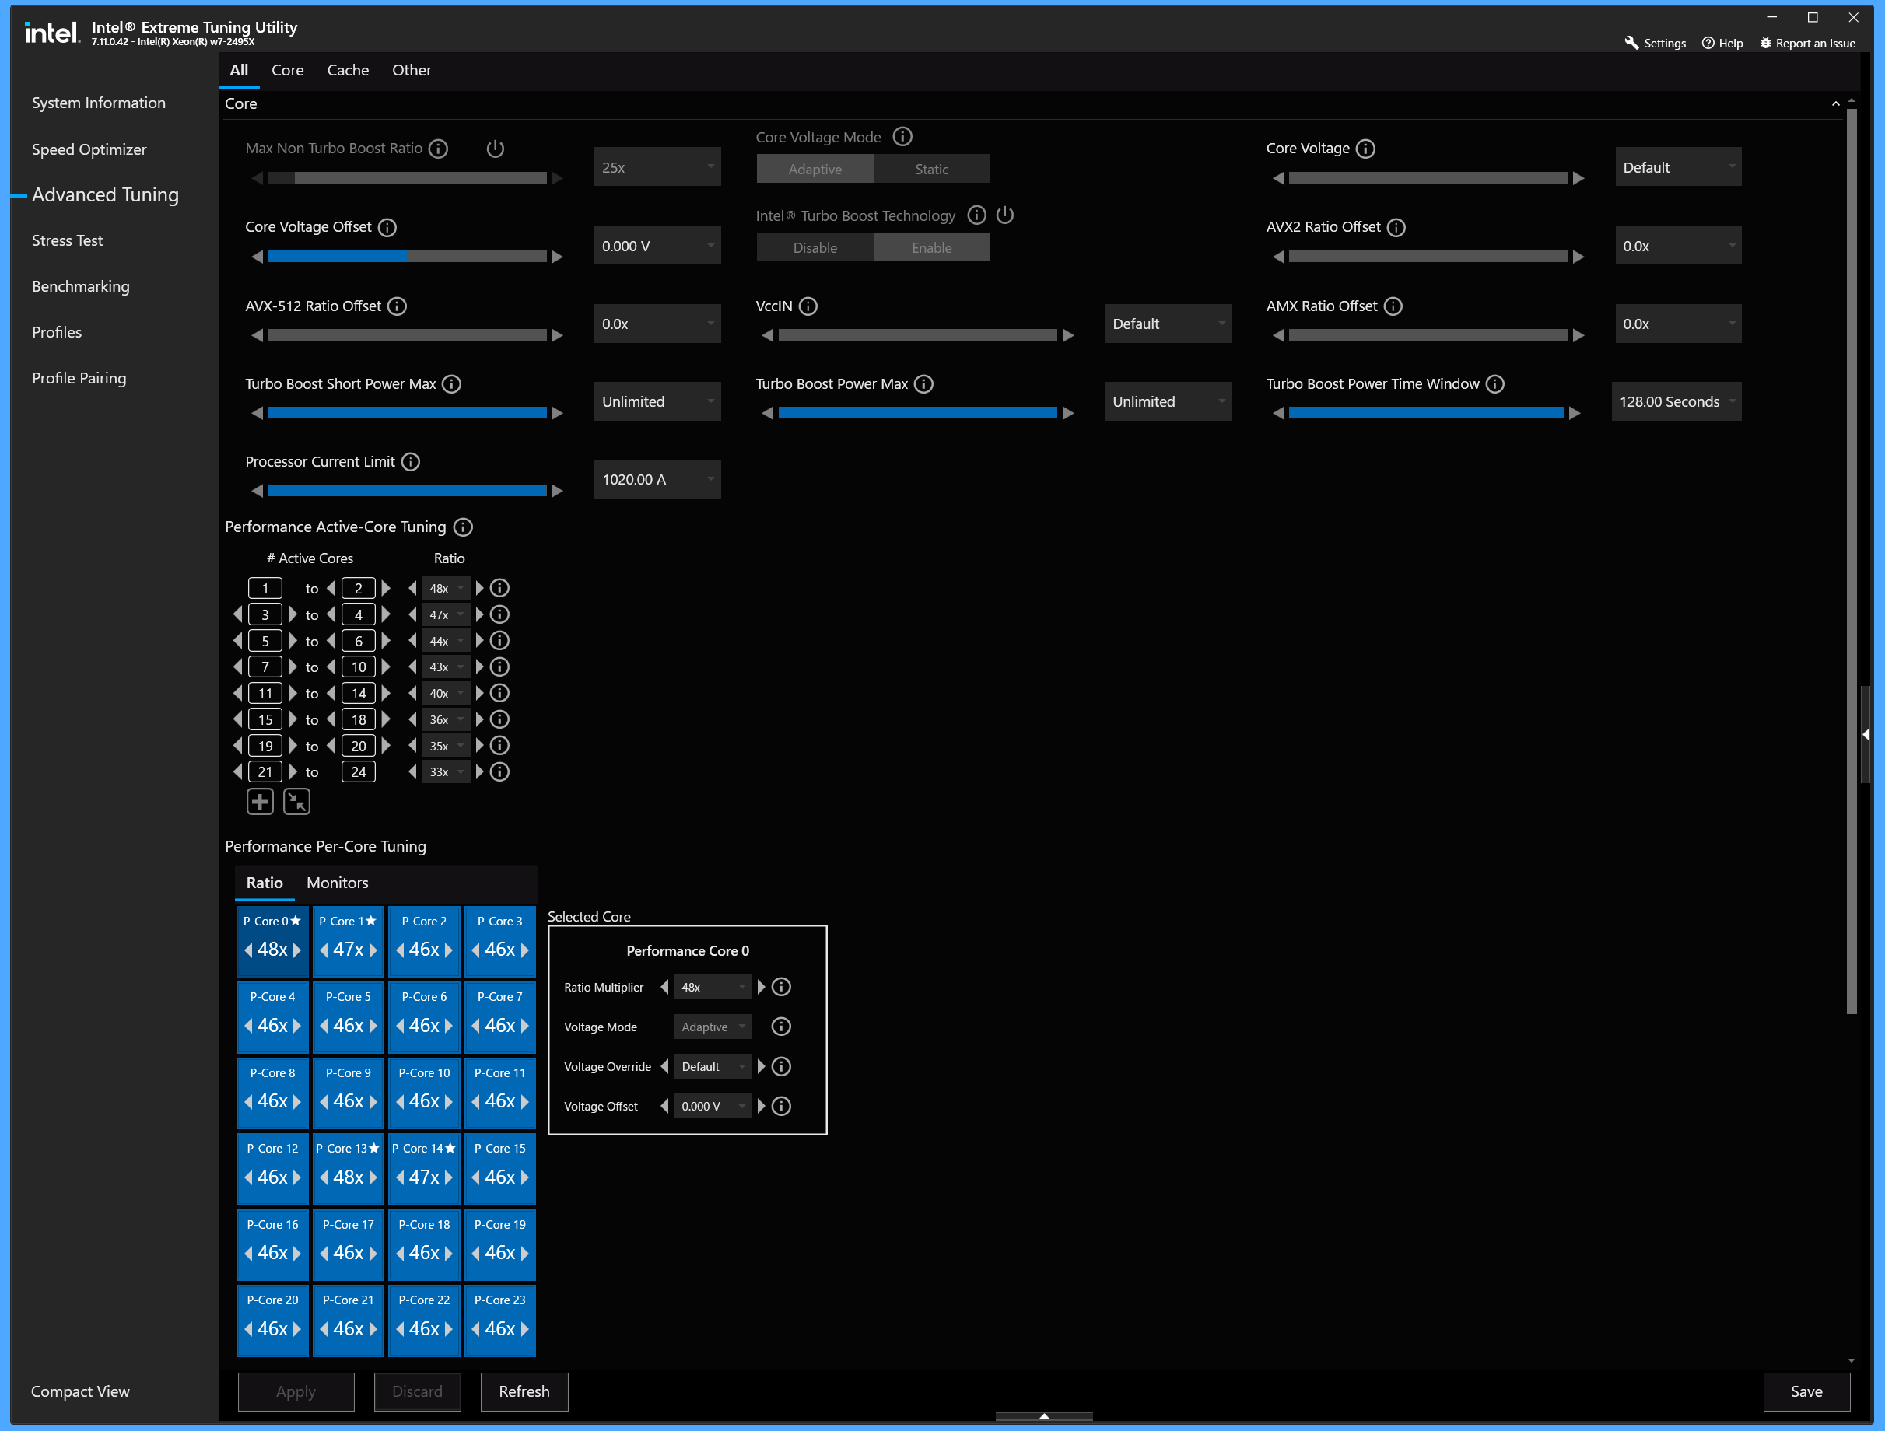
Task: Enable Intel Turbo Boost Technology
Action: click(931, 247)
